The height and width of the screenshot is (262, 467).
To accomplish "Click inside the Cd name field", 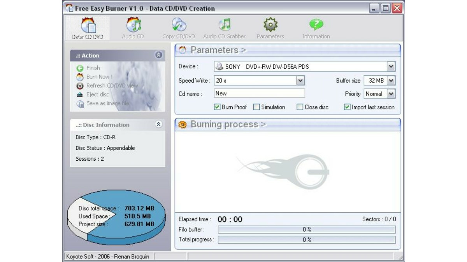I will click(x=259, y=93).
